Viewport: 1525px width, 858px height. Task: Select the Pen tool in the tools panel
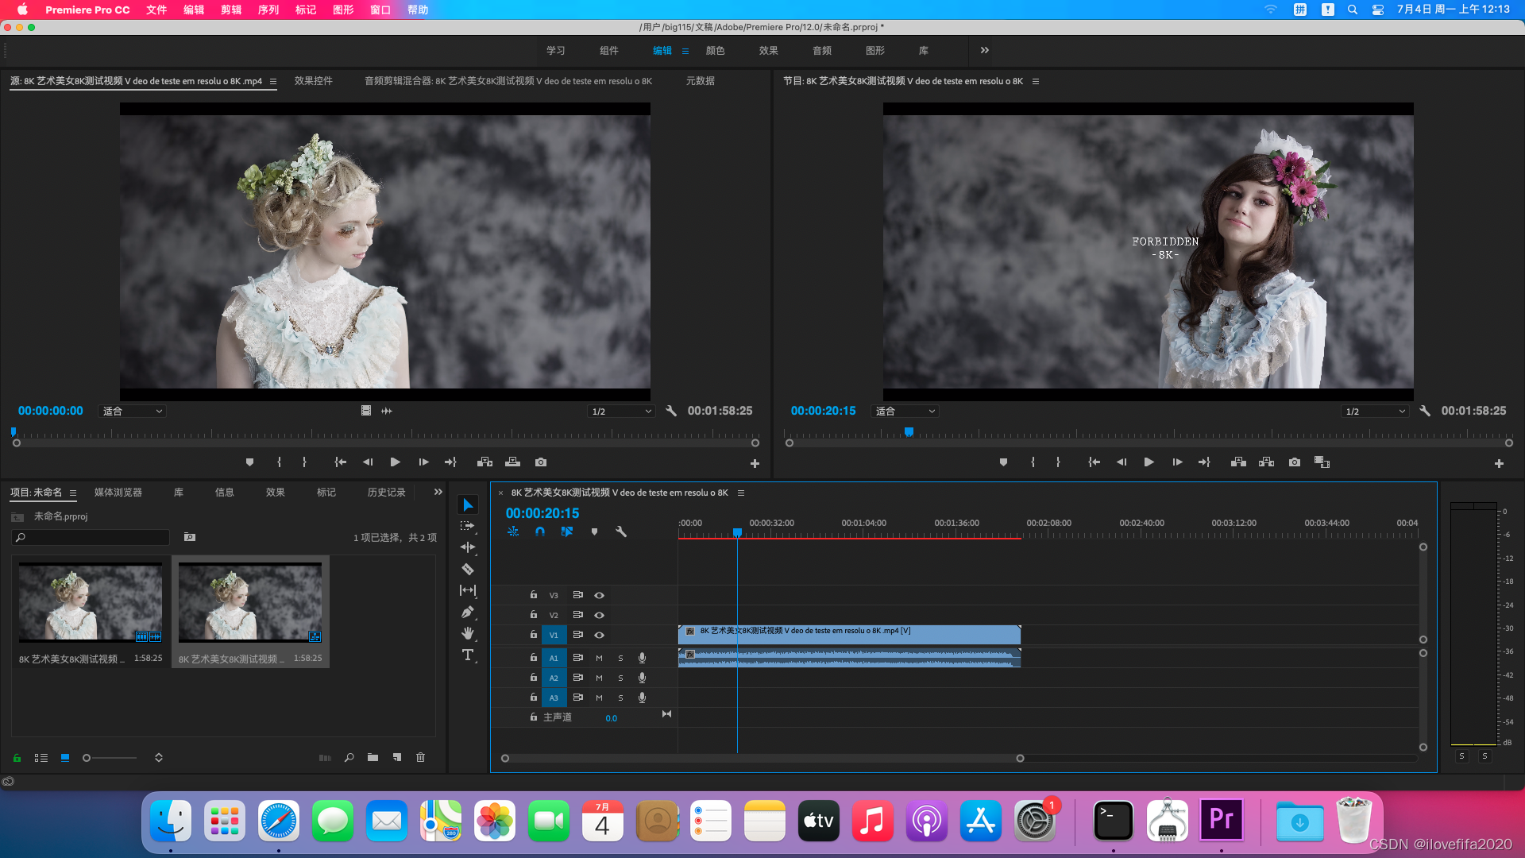pos(468,612)
